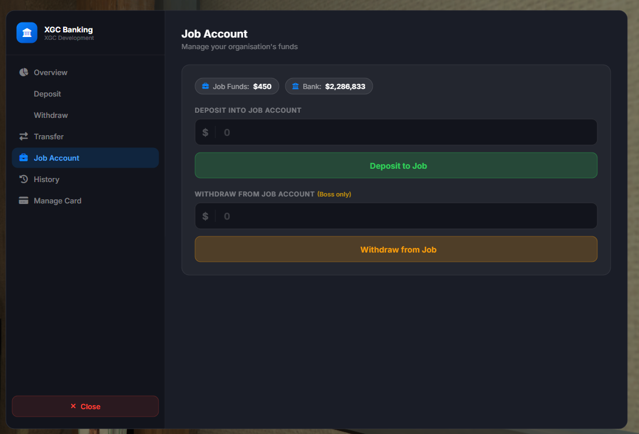Click the Deposit to Job button
This screenshot has height=434, width=639.
[x=396, y=165]
